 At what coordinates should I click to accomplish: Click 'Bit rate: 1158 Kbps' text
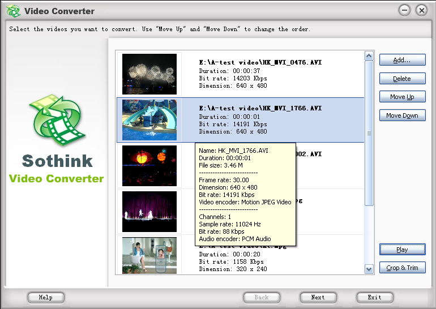point(231,262)
